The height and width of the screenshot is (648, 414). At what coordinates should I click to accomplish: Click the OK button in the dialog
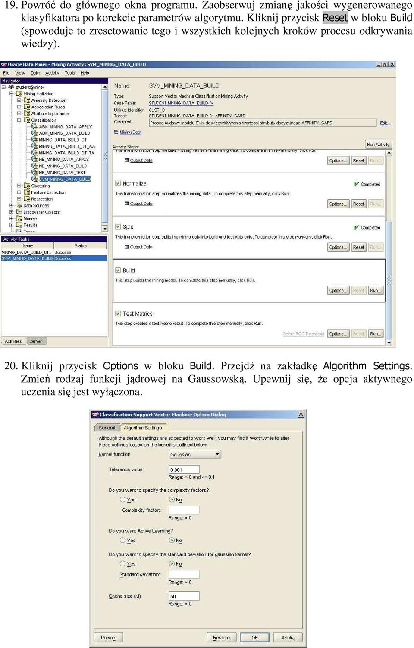tap(255, 637)
